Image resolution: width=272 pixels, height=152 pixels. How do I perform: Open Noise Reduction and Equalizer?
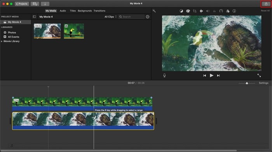pos(214,11)
